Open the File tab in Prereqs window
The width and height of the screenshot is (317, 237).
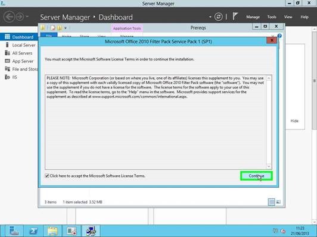[49, 35]
